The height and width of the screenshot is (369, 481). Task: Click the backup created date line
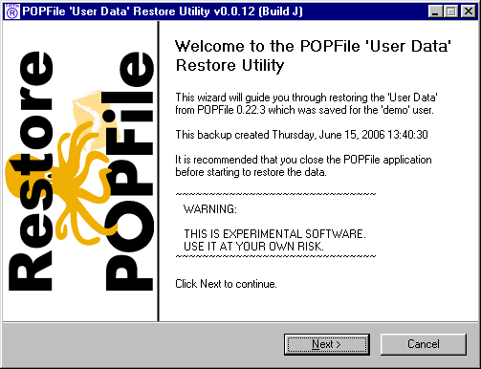[x=301, y=135]
